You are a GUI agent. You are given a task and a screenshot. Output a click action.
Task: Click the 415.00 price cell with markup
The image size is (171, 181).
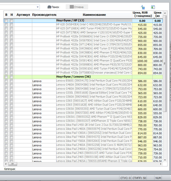tap(142, 25)
